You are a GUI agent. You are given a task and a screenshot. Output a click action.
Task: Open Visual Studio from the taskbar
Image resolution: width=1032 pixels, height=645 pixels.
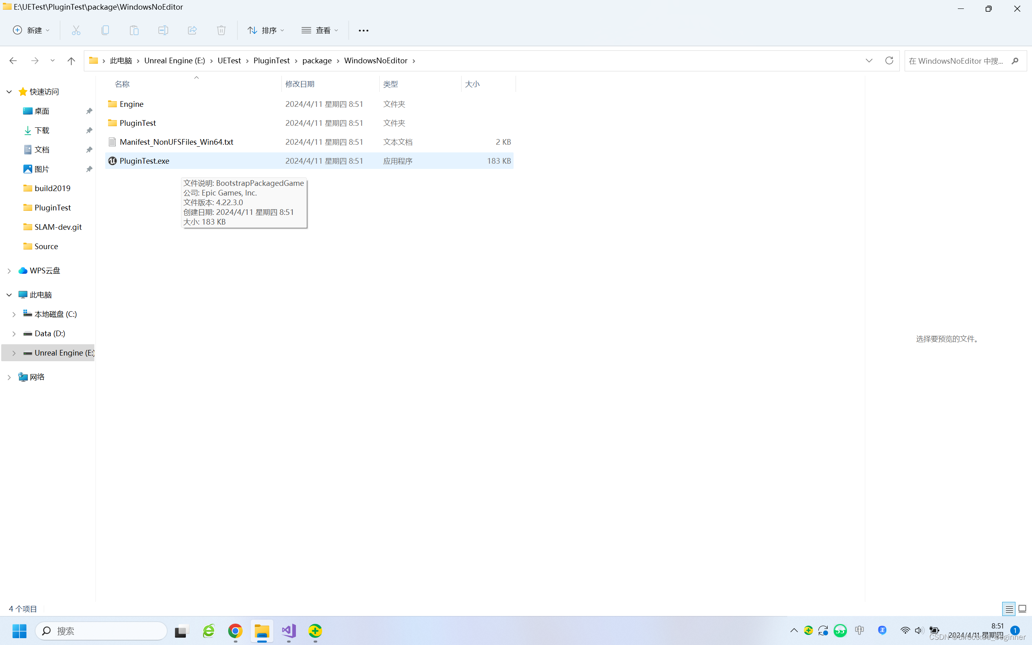click(289, 631)
